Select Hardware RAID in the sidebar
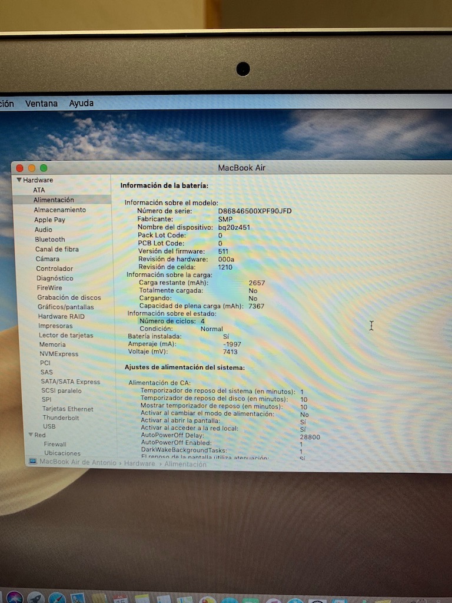The width and height of the screenshot is (452, 603). click(61, 316)
